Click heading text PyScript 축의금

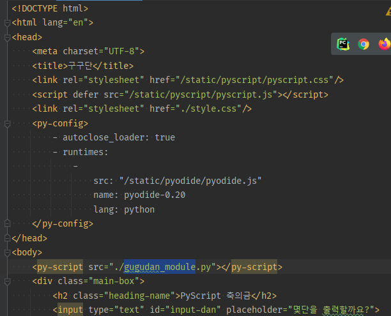click(215, 296)
